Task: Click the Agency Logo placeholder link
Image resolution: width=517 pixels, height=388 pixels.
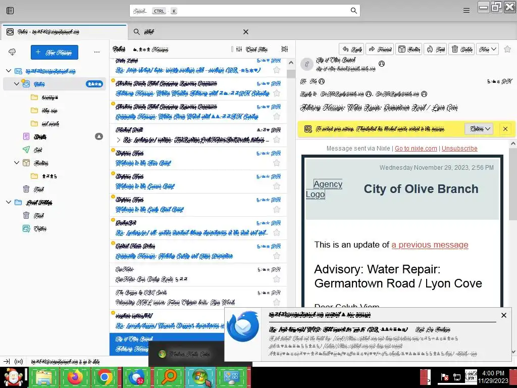Action: click(325, 189)
